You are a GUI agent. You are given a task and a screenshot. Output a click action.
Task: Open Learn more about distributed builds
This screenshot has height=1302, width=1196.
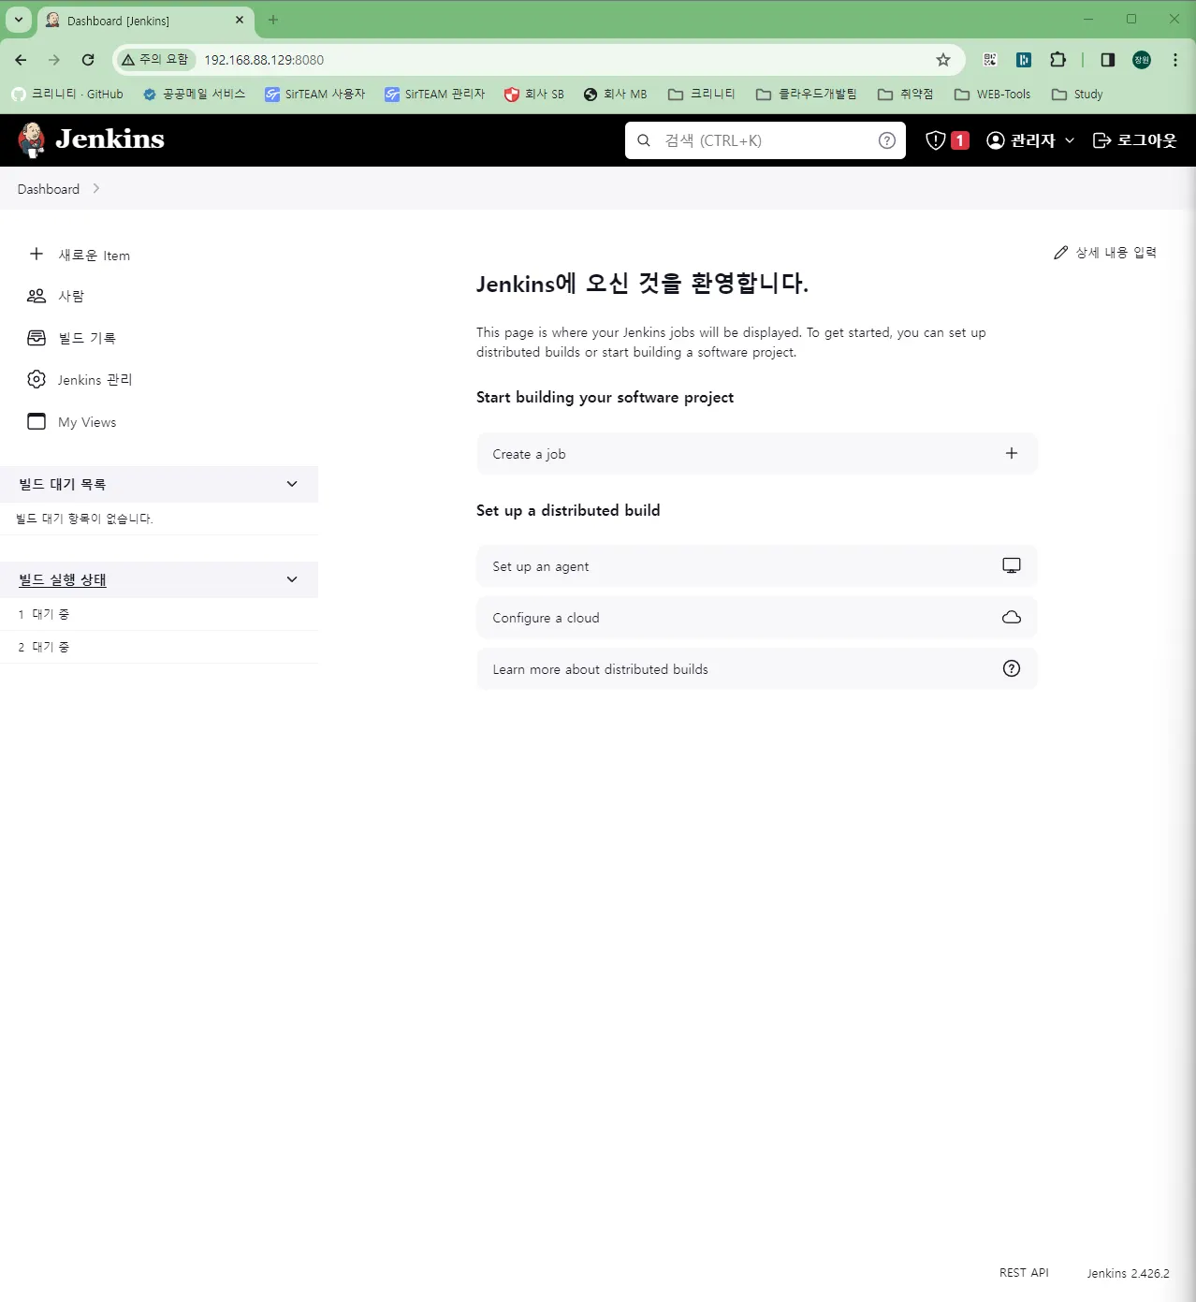[x=756, y=669]
